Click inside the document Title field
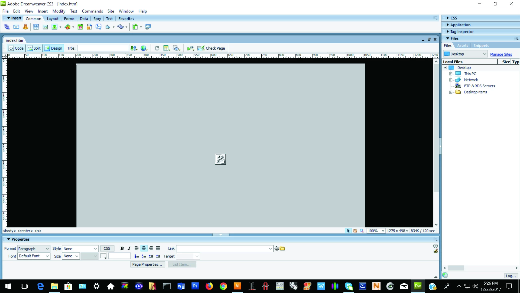 (103, 48)
